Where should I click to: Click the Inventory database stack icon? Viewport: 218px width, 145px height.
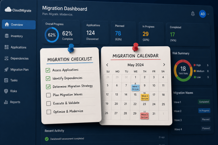click(7, 36)
